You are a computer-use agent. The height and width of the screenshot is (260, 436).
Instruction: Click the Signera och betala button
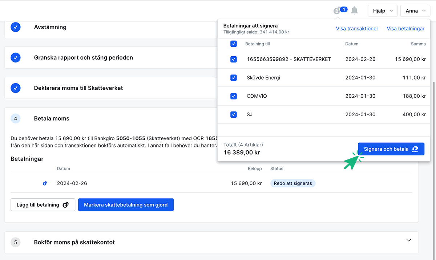pyautogui.click(x=391, y=149)
